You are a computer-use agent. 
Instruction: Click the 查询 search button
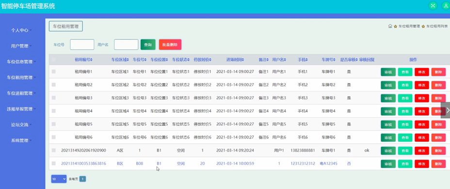click(x=148, y=45)
